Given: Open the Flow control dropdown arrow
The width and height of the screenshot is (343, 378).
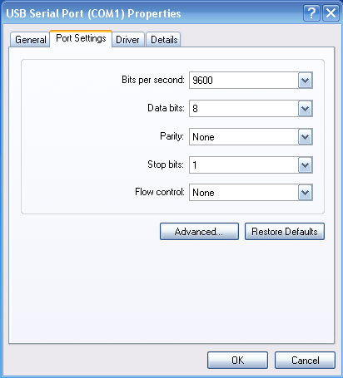Looking at the screenshot, I should pyautogui.click(x=306, y=192).
